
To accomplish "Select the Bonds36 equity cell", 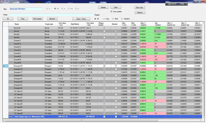I will 29,28.
